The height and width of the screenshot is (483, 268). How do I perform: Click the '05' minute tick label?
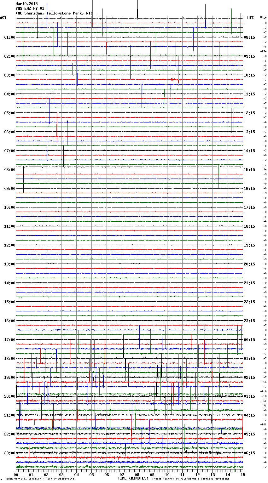[x=91, y=474]
